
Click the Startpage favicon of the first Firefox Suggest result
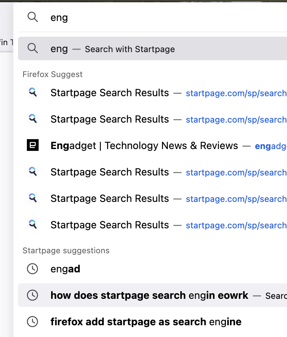tap(32, 93)
